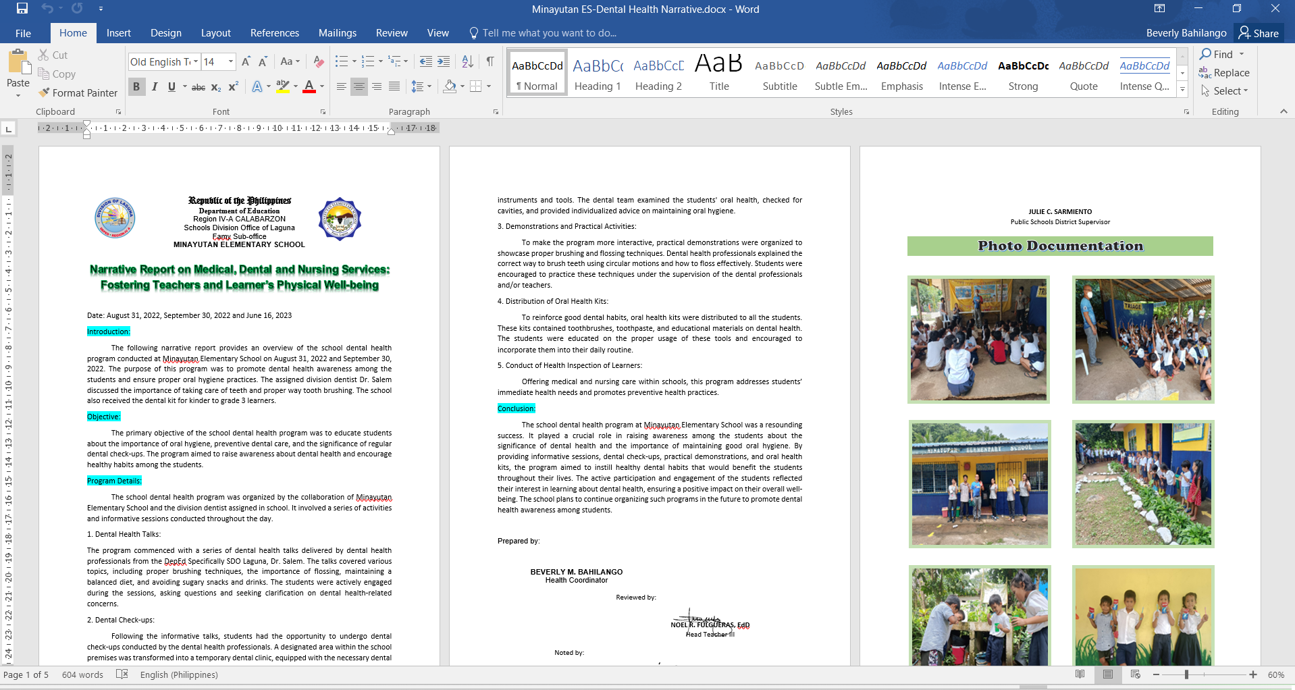Switch to the Insert tab

[119, 33]
